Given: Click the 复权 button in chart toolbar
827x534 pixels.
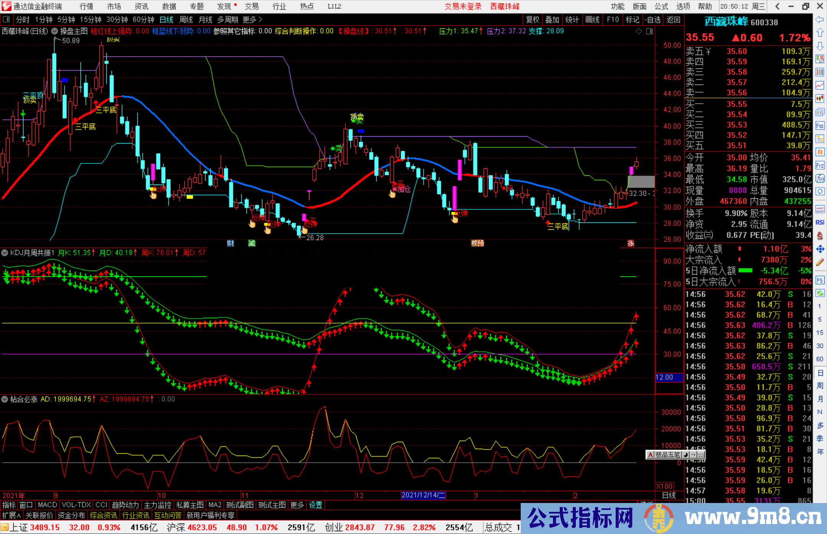Looking at the screenshot, I should [x=533, y=20].
